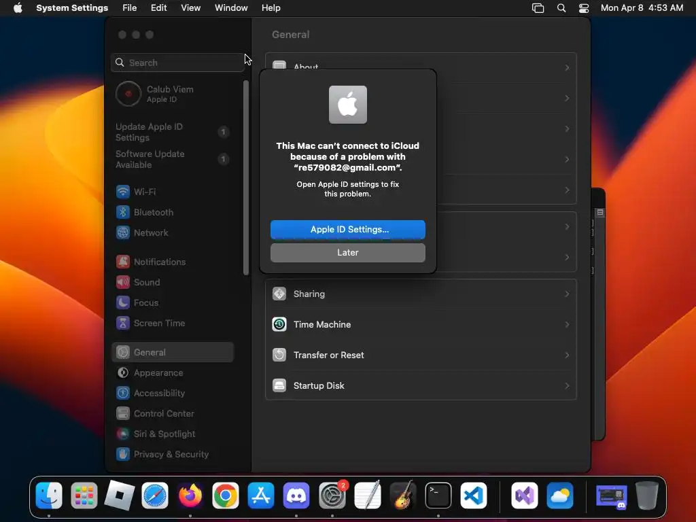Screen dimensions: 696x522
Task: Open the Appearance icon in sidebar
Action: (123, 373)
